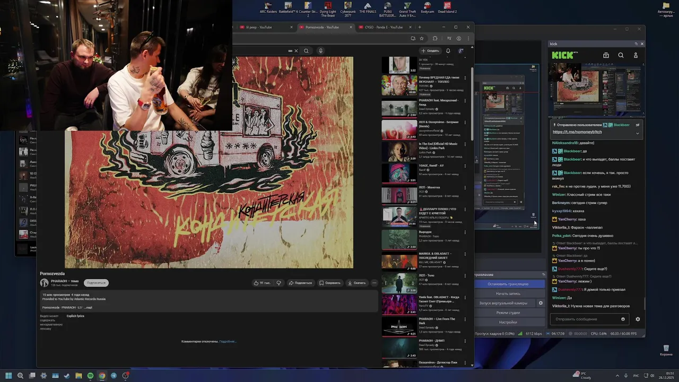679x382 pixels.
Task: Click Stop Streaming in OBS
Action: 508,284
